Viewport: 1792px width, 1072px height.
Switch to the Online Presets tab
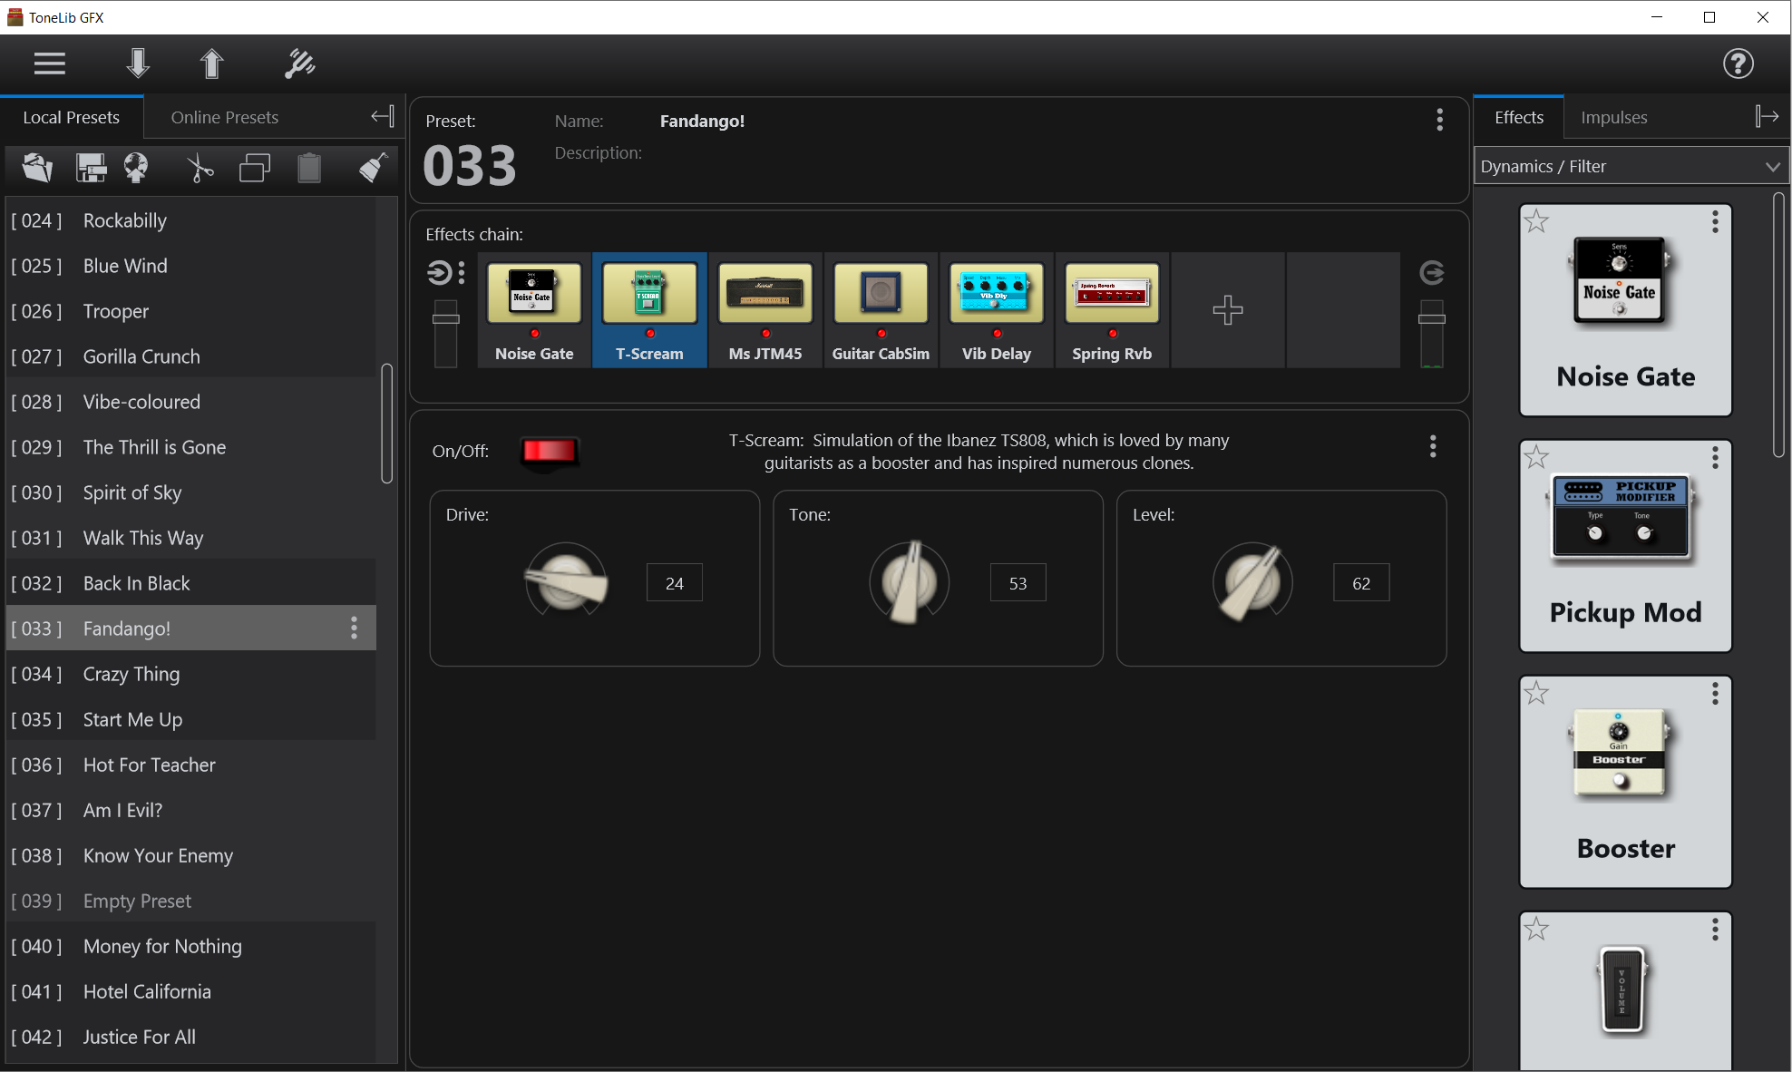tap(225, 116)
